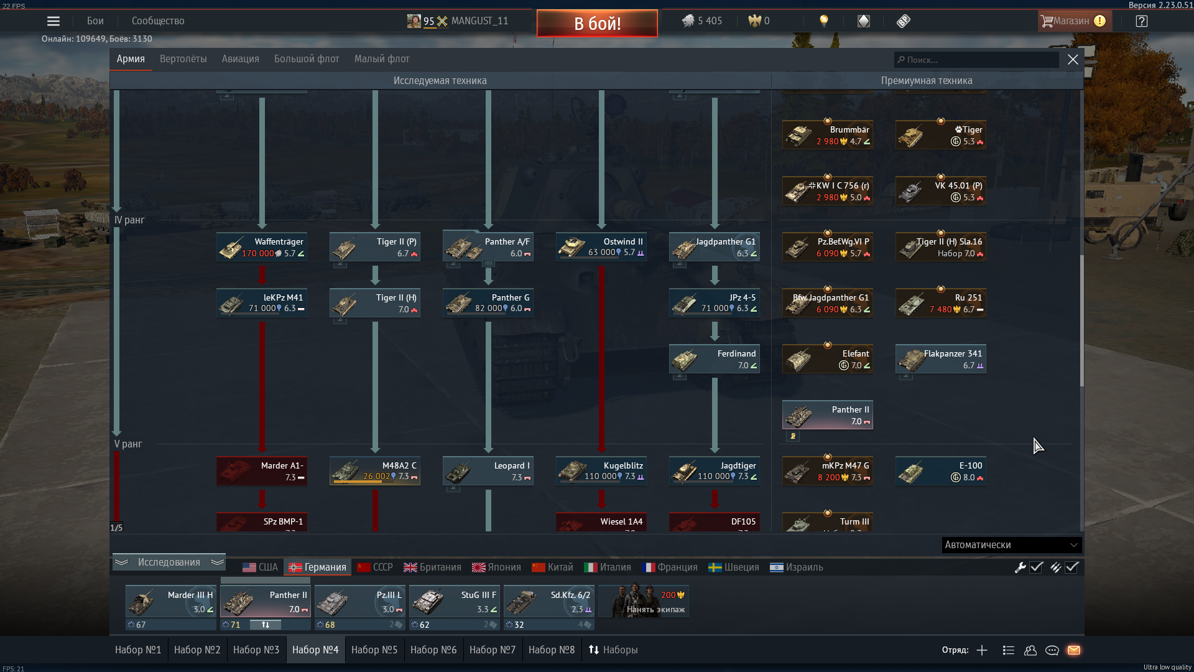The height and width of the screenshot is (672, 1194).
Task: Select the Kugelblitz vehicle
Action: point(601,471)
